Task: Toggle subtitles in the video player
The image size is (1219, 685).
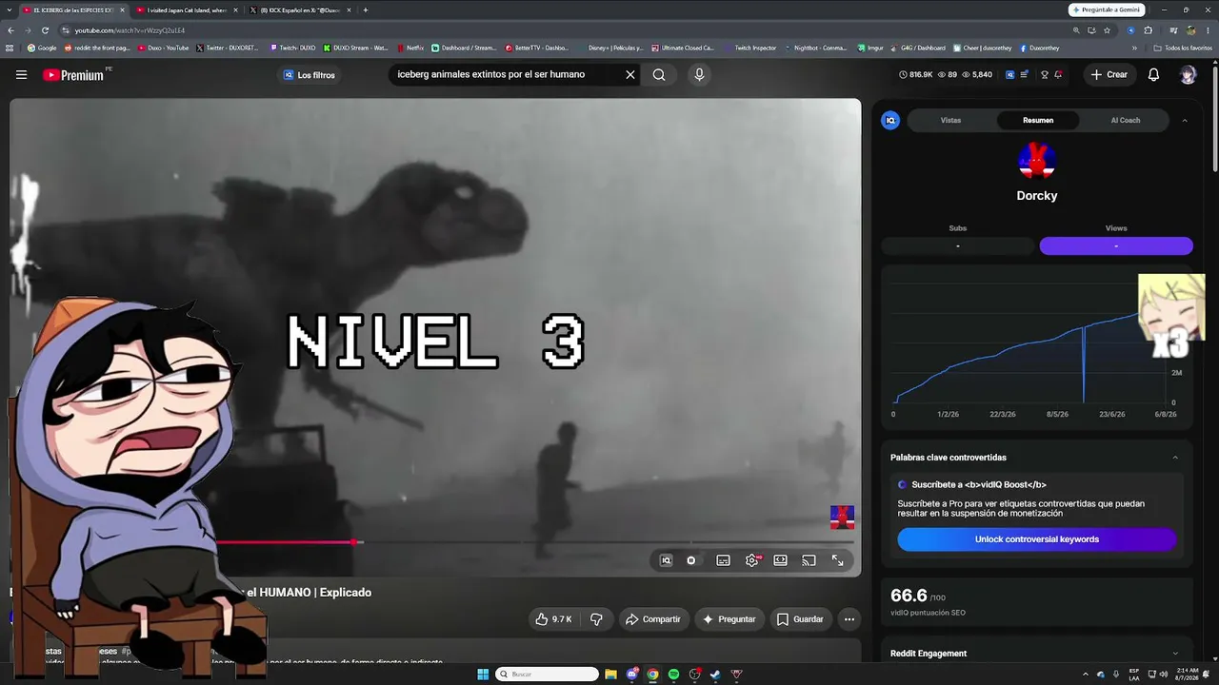Action: pyautogui.click(x=723, y=560)
